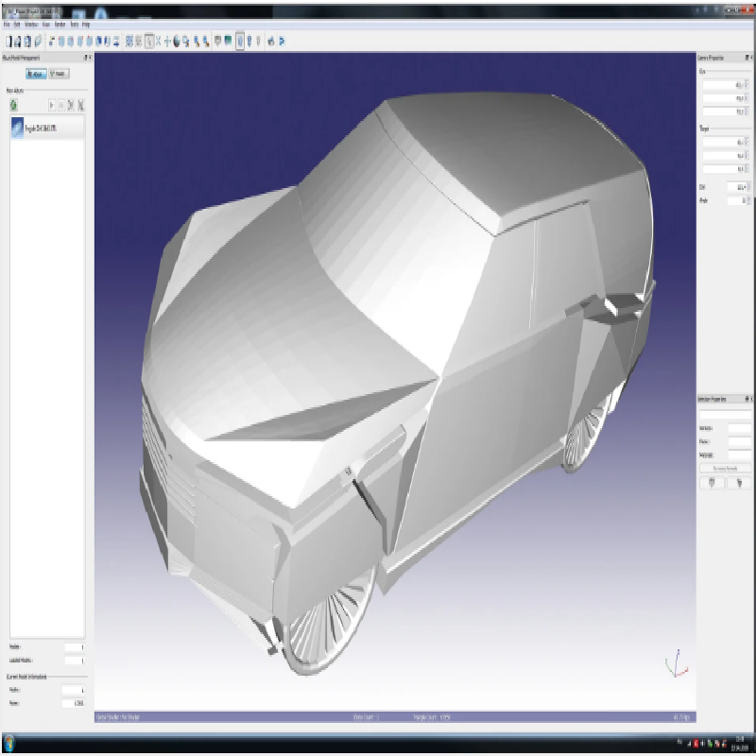Click the new document icon in the toolbar
This screenshot has height=756, width=756.
coord(9,41)
